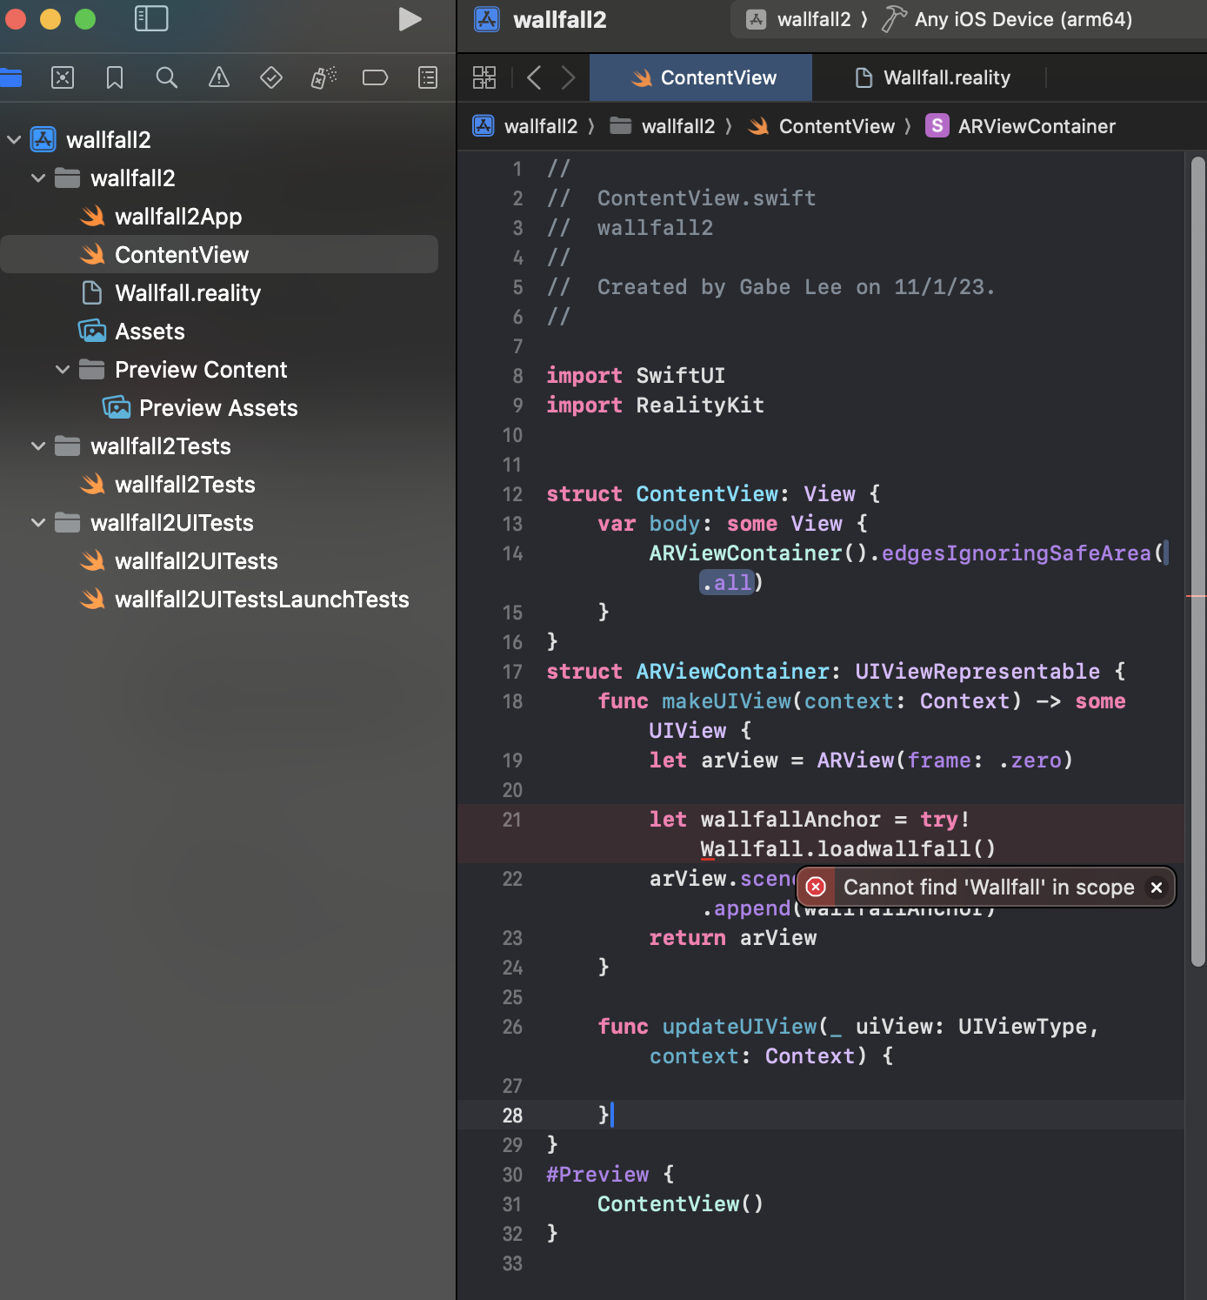Open the Issue navigator warning triangle
The width and height of the screenshot is (1207, 1300).
point(218,77)
